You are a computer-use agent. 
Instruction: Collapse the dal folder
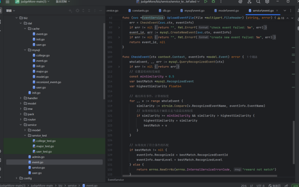[x=21, y=23]
